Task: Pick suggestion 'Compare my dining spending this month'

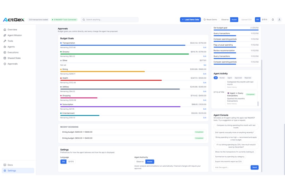Action: [236, 126]
